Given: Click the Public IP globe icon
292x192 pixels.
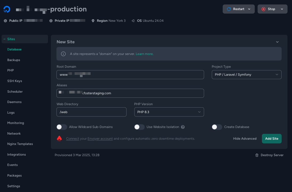Looking at the screenshot, I should pyautogui.click(x=5, y=21).
